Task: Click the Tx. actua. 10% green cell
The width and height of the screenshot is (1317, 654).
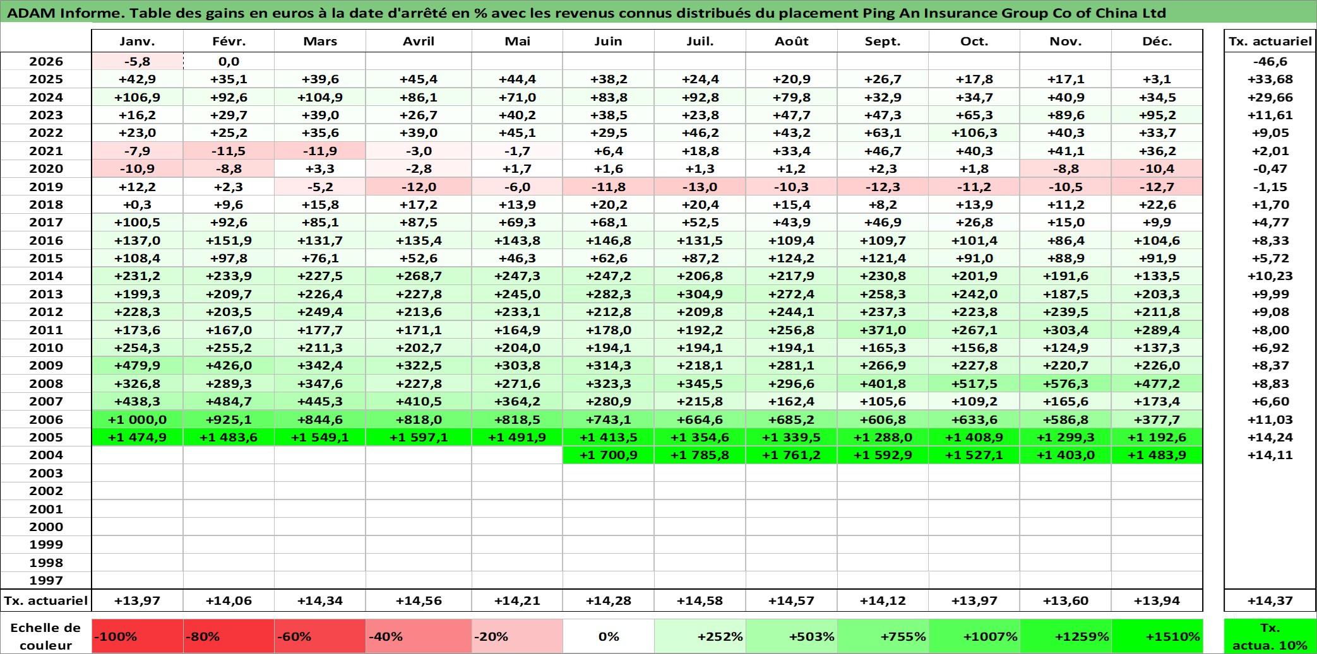Action: click(x=1270, y=636)
